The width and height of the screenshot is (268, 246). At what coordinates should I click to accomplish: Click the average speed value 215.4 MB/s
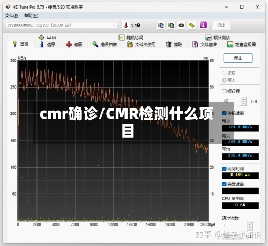240,156
